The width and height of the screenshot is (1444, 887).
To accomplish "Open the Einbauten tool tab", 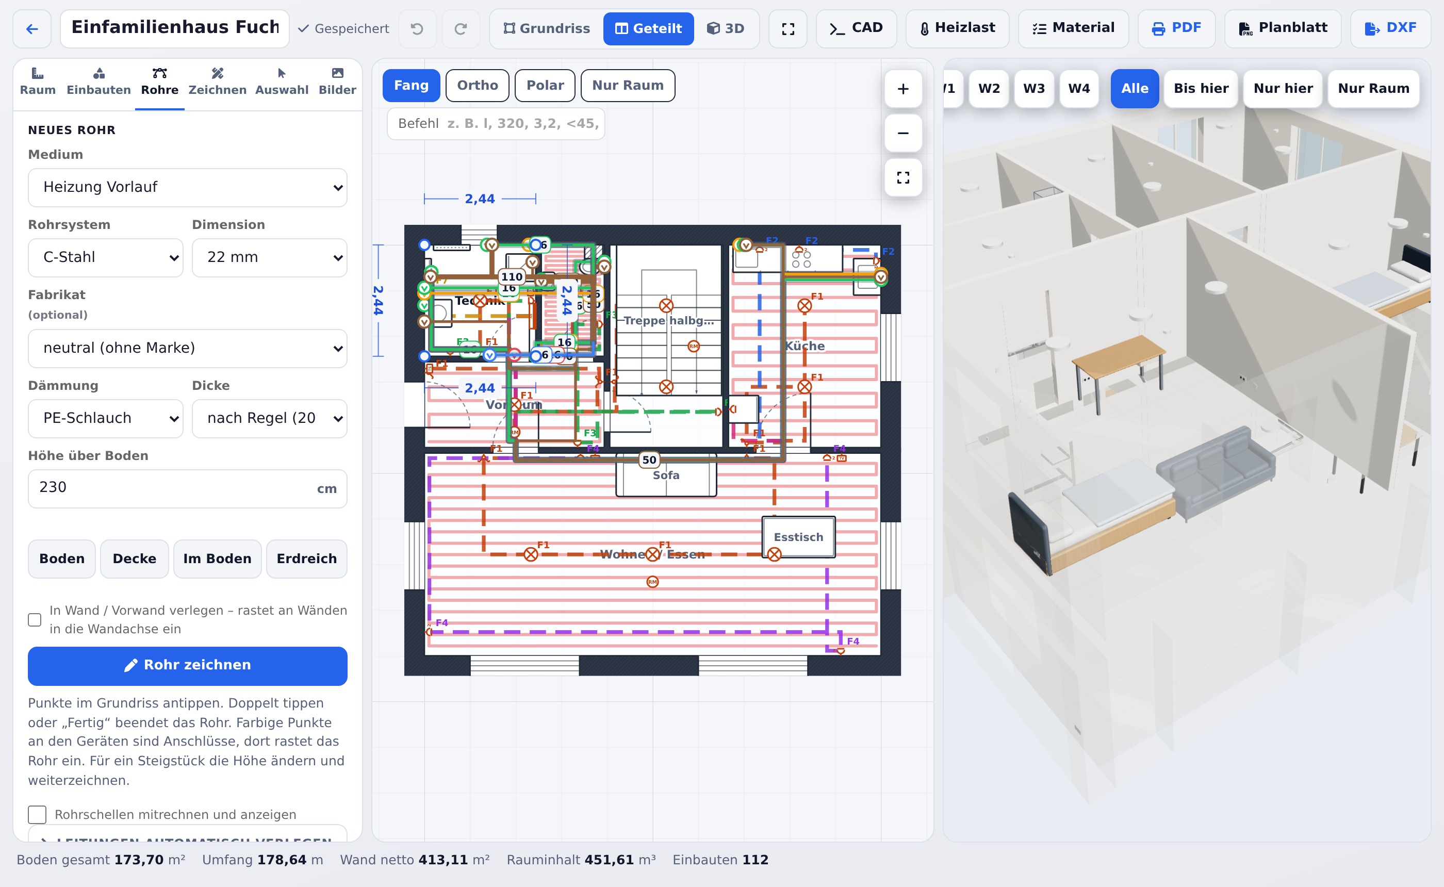I will [x=99, y=81].
